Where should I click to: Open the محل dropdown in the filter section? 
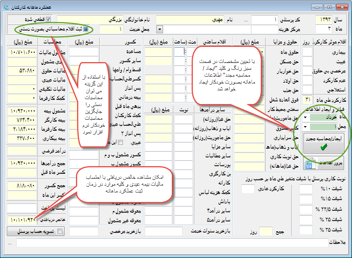pos(305,126)
